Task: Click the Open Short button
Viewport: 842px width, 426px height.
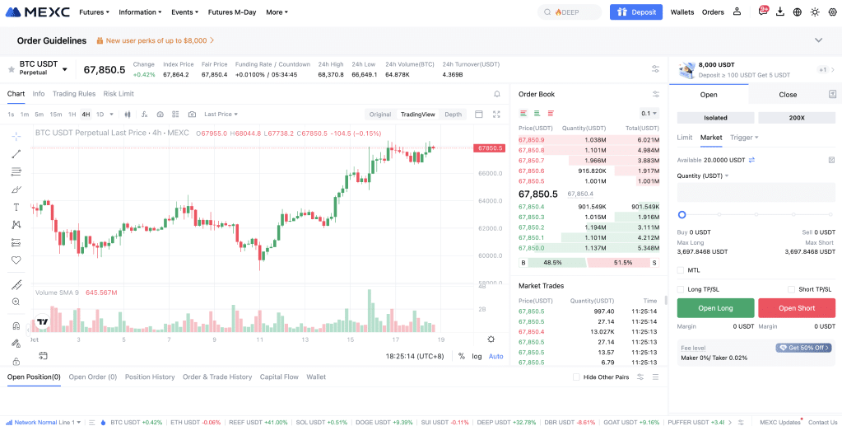Action: [x=797, y=308]
